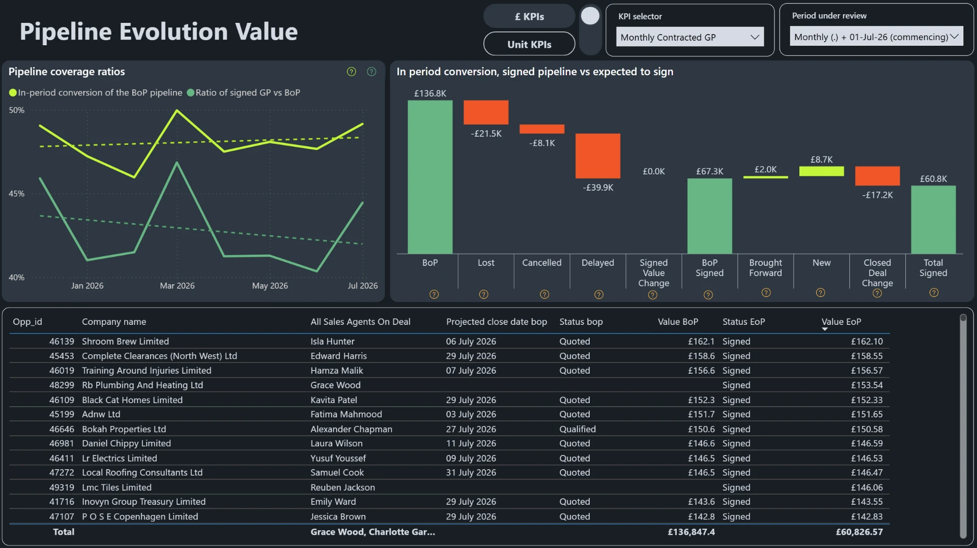This screenshot has width=977, height=548.
Task: Click the £60,826.57 total value
Action: [859, 532]
